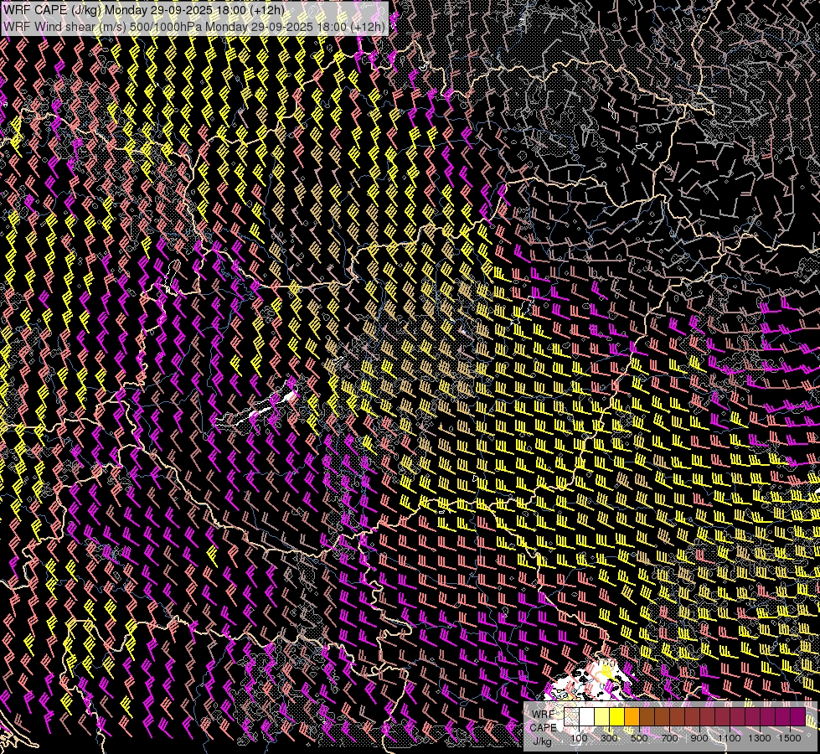The image size is (820, 754).
Task: Click the WRF Wind shear title line
Action: point(194,26)
